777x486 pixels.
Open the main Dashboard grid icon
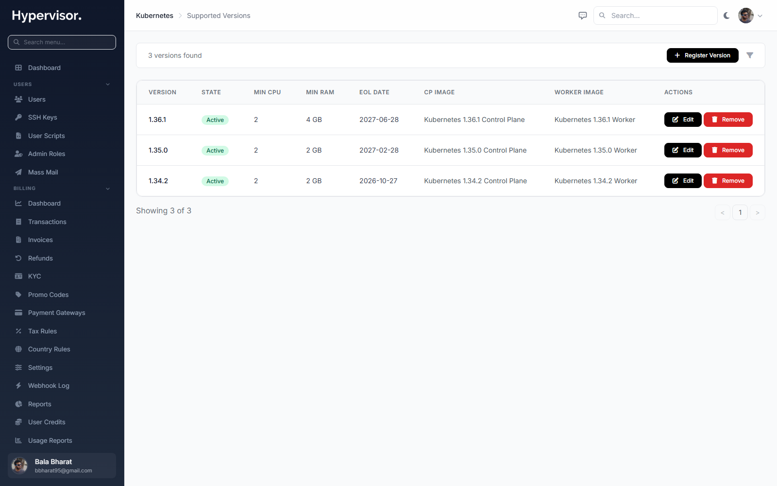click(x=18, y=68)
